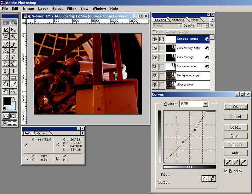The height and width of the screenshot is (194, 252).
Task: Open second eyedropper readout options in Info
Action: click(x=57, y=144)
